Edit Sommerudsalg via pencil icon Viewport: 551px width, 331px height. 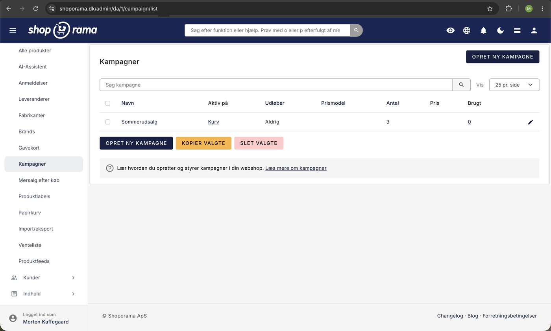[x=531, y=122]
